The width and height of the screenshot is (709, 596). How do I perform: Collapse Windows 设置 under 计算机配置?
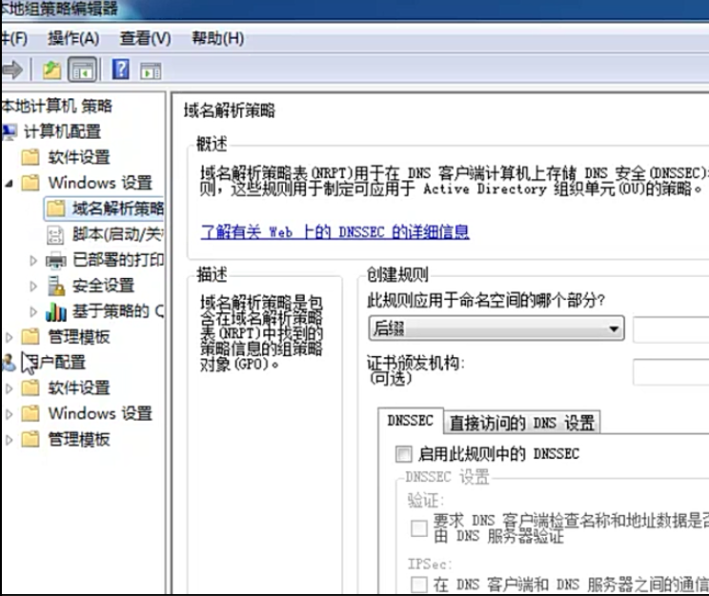click(9, 183)
